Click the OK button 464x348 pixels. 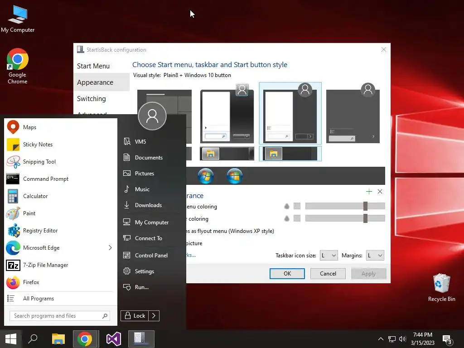click(287, 273)
